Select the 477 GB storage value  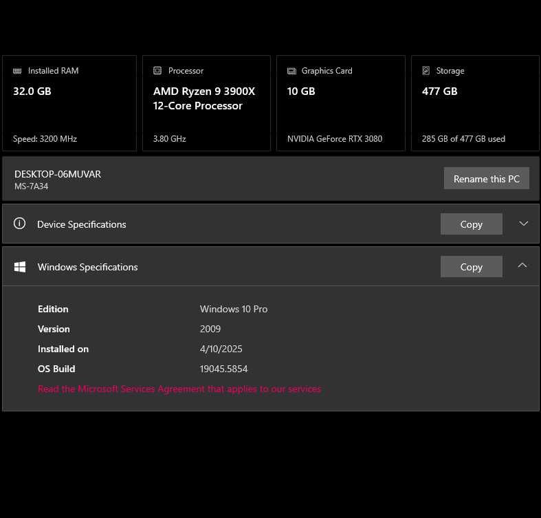pyautogui.click(x=439, y=91)
